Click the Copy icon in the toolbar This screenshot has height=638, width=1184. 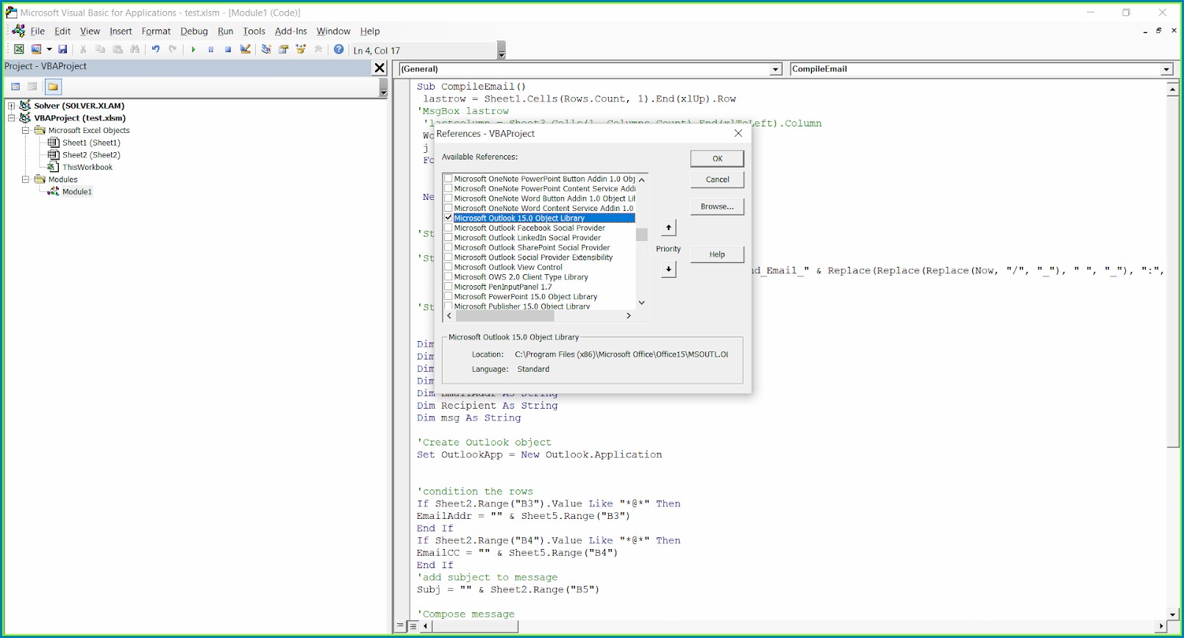[x=100, y=49]
